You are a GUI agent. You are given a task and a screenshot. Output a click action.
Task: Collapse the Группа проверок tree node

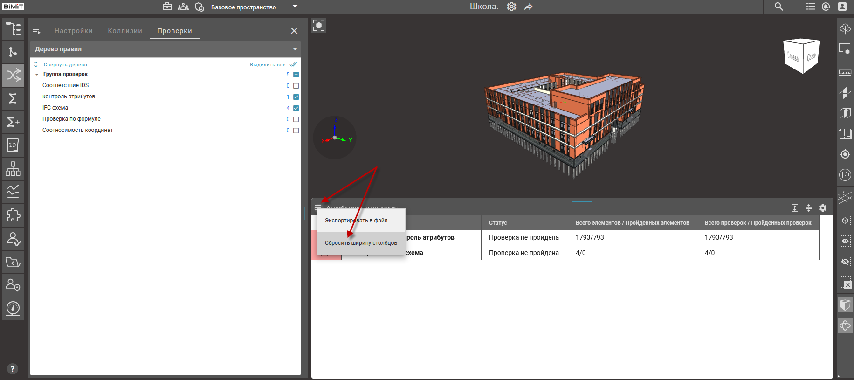(x=37, y=75)
